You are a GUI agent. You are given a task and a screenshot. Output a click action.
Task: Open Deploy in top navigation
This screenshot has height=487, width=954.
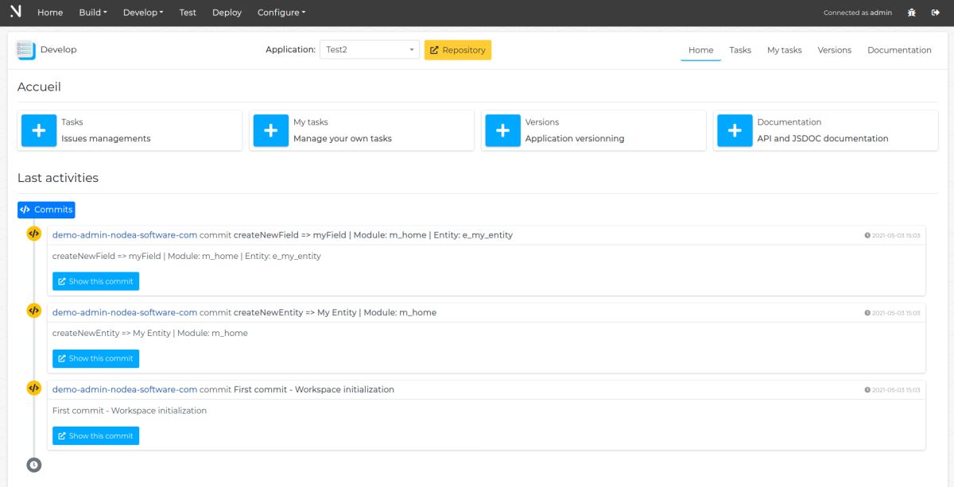point(227,13)
